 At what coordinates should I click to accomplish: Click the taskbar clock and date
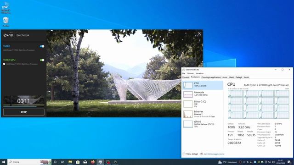(x=281, y=162)
